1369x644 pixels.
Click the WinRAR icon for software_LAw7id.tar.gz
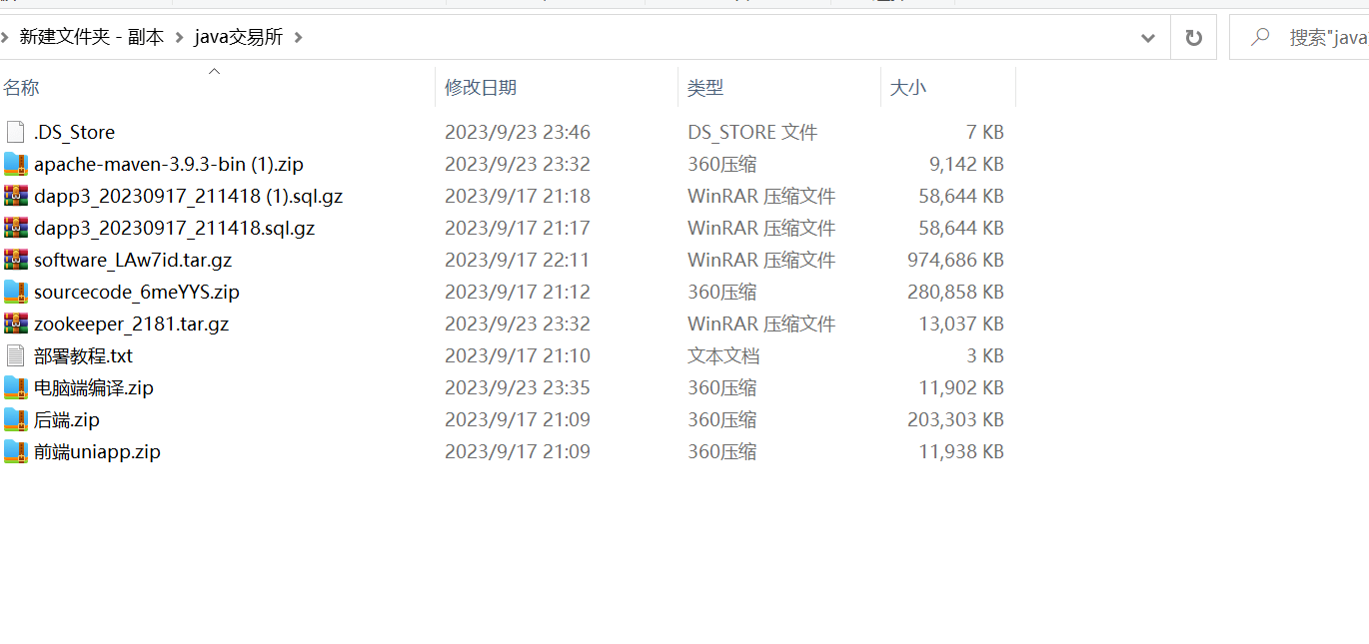click(15, 260)
